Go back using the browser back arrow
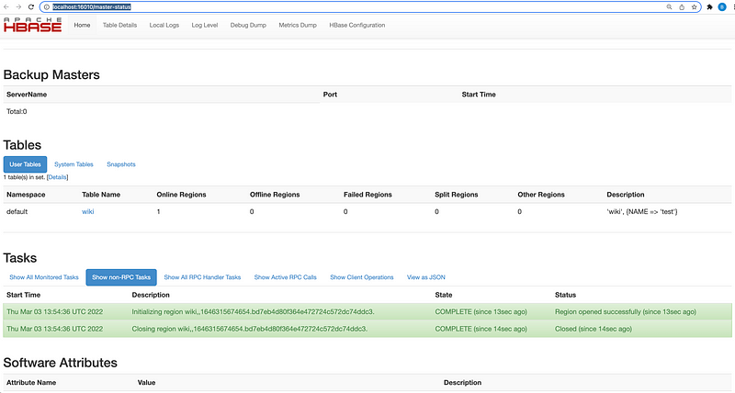This screenshot has height=393, width=735. point(6,6)
